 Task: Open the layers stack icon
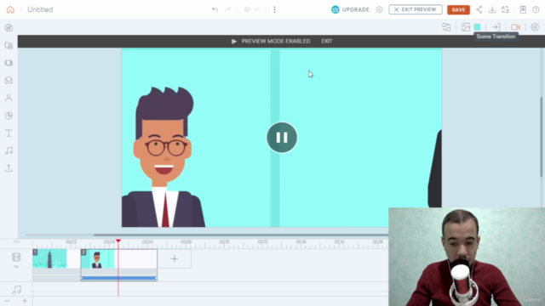247,9
